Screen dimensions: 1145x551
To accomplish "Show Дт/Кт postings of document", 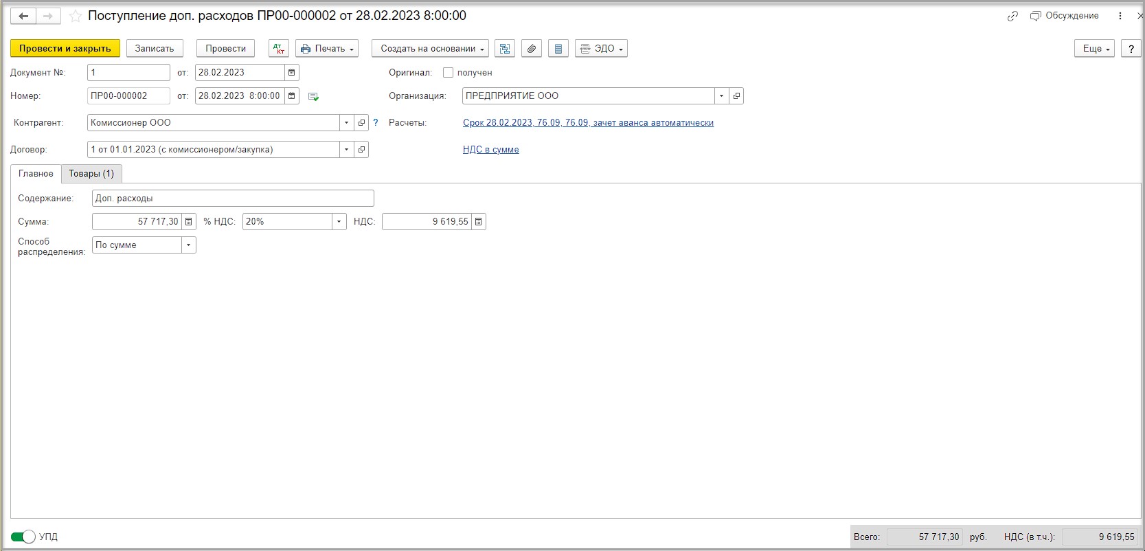I will click(x=279, y=49).
